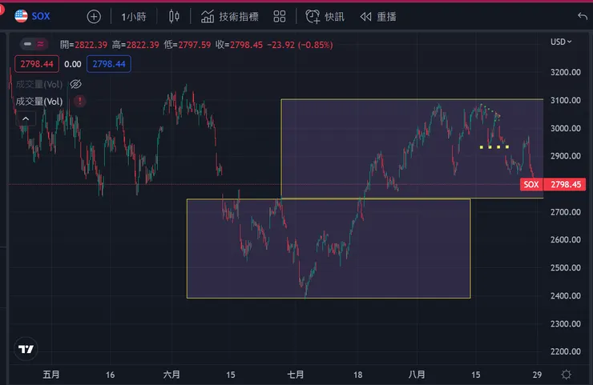Viewport: 593px width, 385px height.
Task: Toggle visibility eye of 成交量(Vol) indicator
Action: [x=76, y=84]
